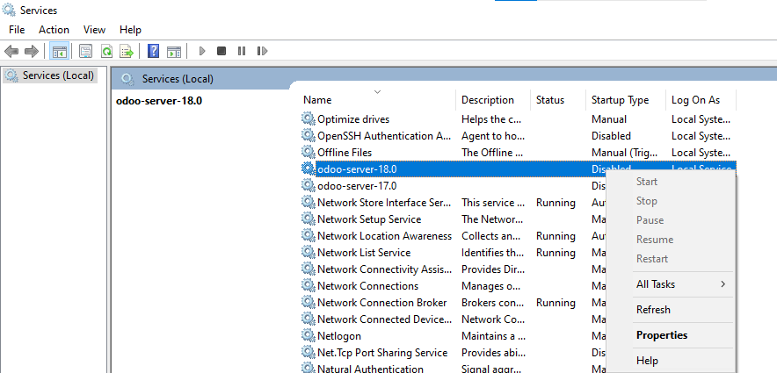Click gear icon of Net.Tcp Port Sharing Service
Image resolution: width=777 pixels, height=373 pixels.
click(x=309, y=353)
